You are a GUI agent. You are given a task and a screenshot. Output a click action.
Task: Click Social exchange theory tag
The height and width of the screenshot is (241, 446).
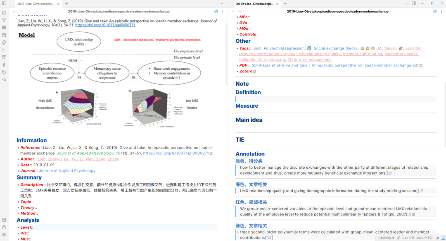pyautogui.click(x=336, y=48)
